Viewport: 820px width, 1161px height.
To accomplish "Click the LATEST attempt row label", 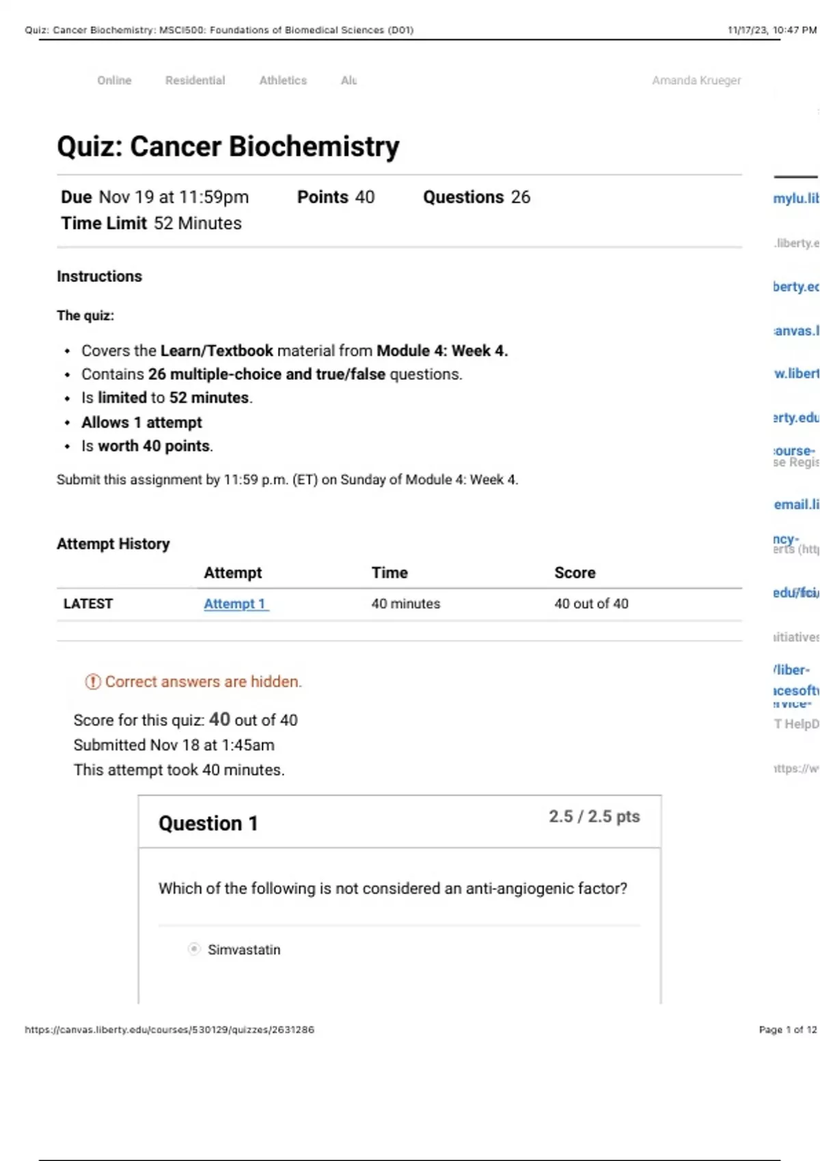I will 88,604.
